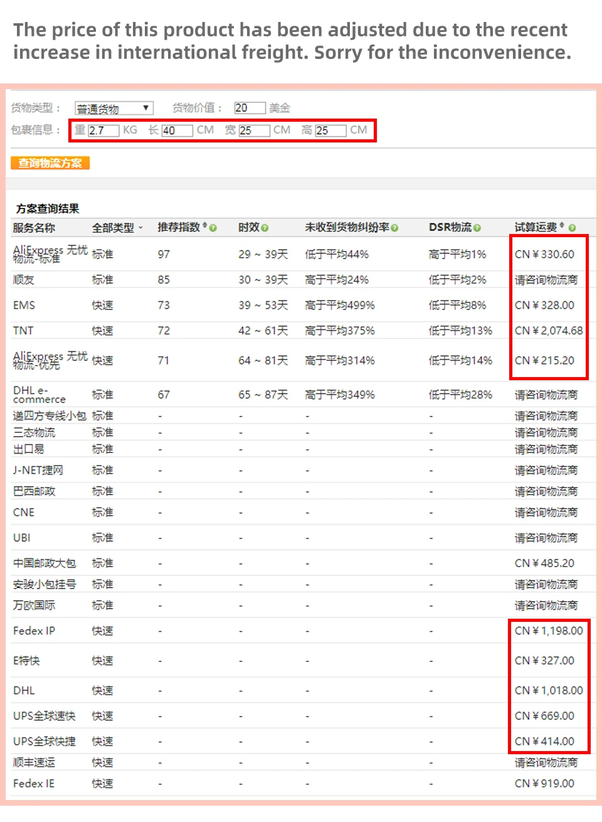Viewport: 602px width, 822px height.
Task: Select the UPS全球速快 price CN ¥ 669.00
Action: (x=544, y=716)
